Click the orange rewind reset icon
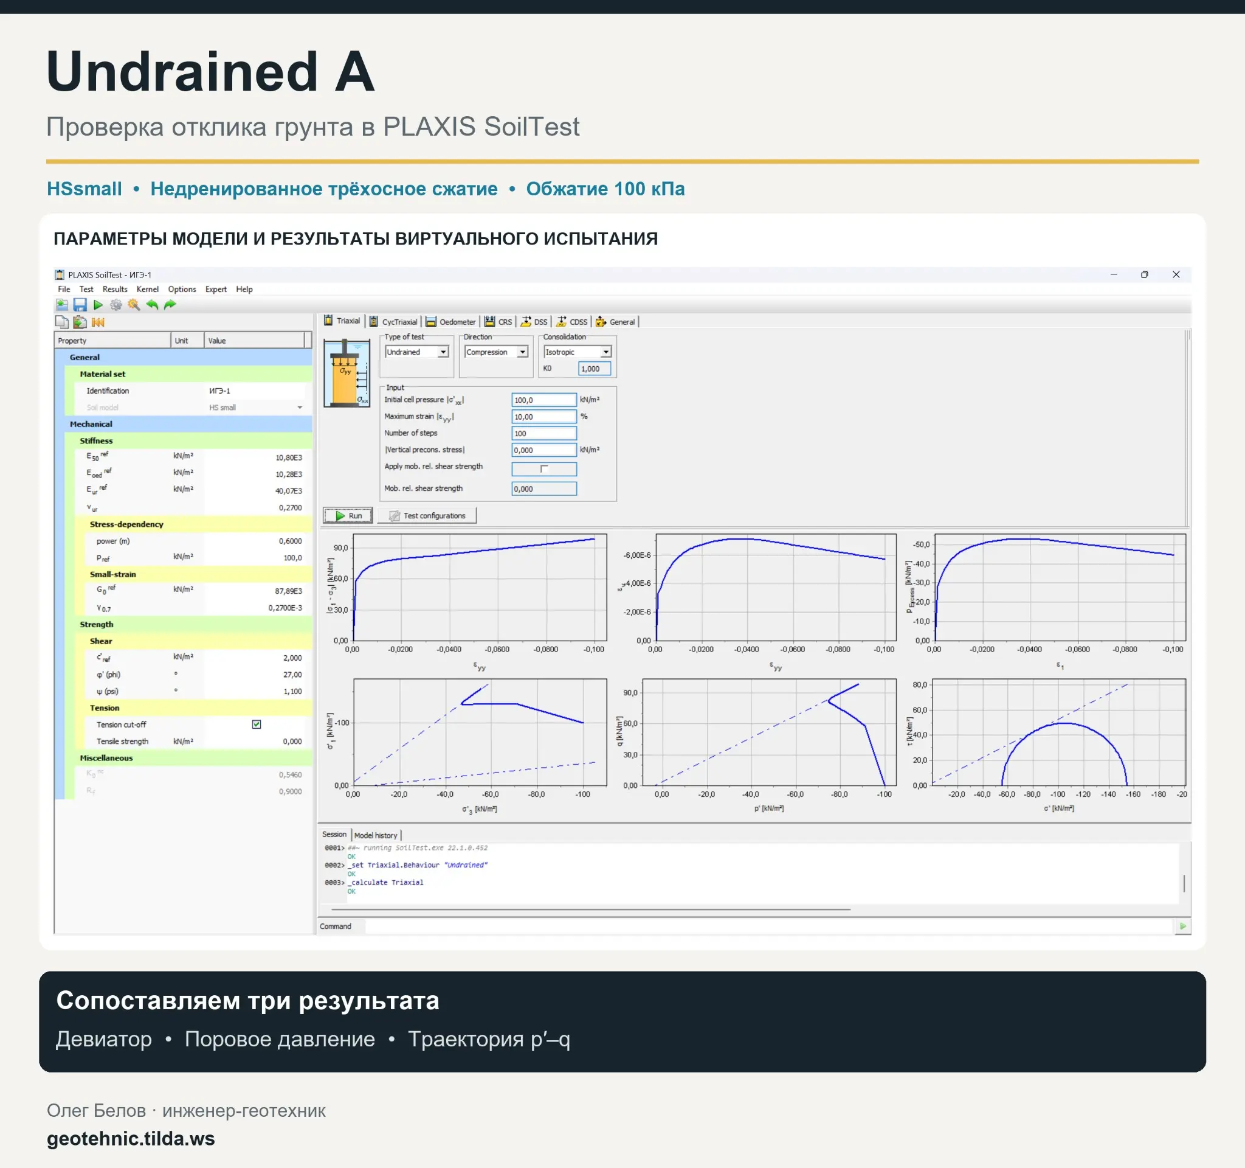1245x1168 pixels. (98, 322)
